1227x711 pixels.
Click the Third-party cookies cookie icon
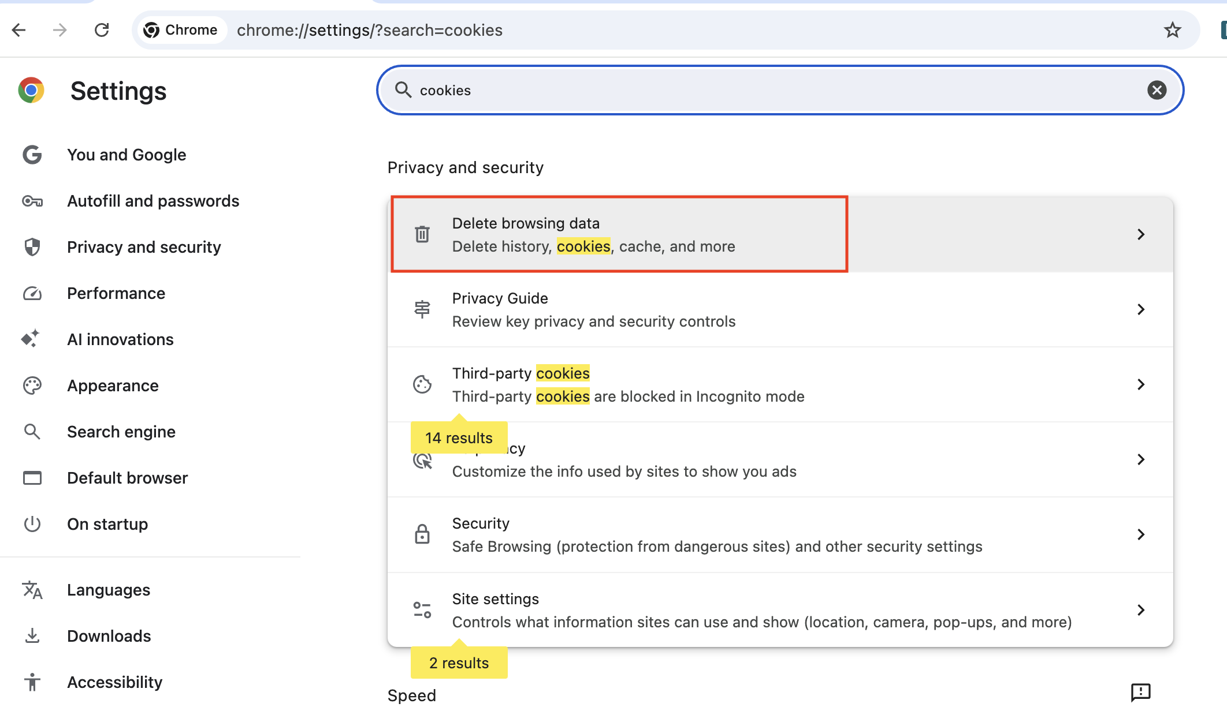tap(422, 384)
